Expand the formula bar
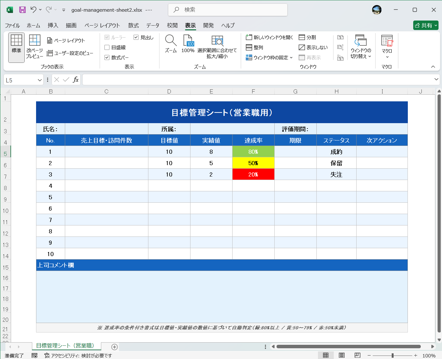Image resolution: width=442 pixels, height=359 pixels. (436, 79)
